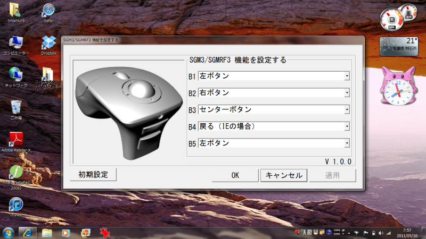Click the battery power tray icon
The width and height of the screenshot is (426, 239).
point(374,233)
